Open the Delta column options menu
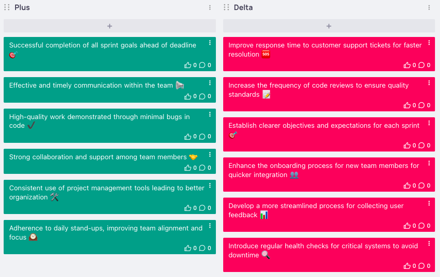Image resolution: width=440 pixels, height=277 pixels. 429,7
